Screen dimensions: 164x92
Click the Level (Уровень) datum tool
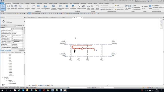click(145, 6)
